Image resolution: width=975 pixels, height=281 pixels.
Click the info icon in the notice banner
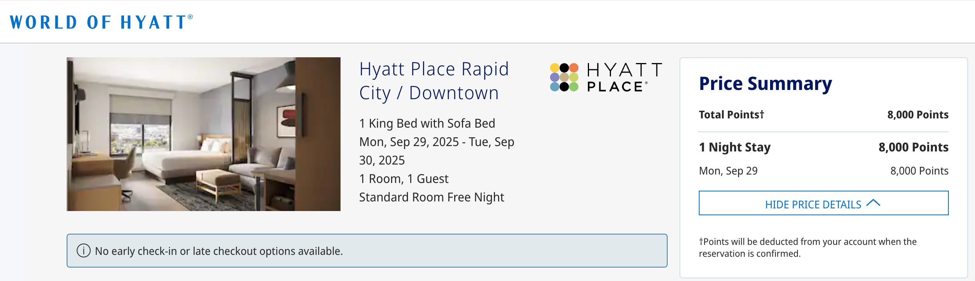(x=83, y=251)
